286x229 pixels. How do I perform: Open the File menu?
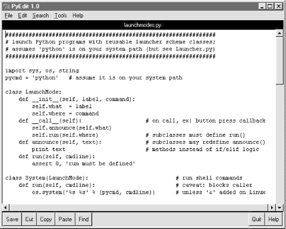[9, 15]
